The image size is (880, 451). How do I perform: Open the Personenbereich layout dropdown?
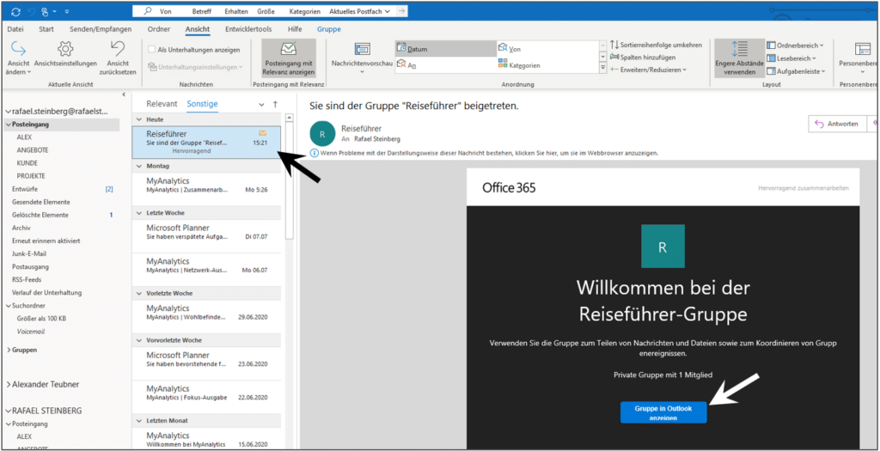tap(859, 59)
